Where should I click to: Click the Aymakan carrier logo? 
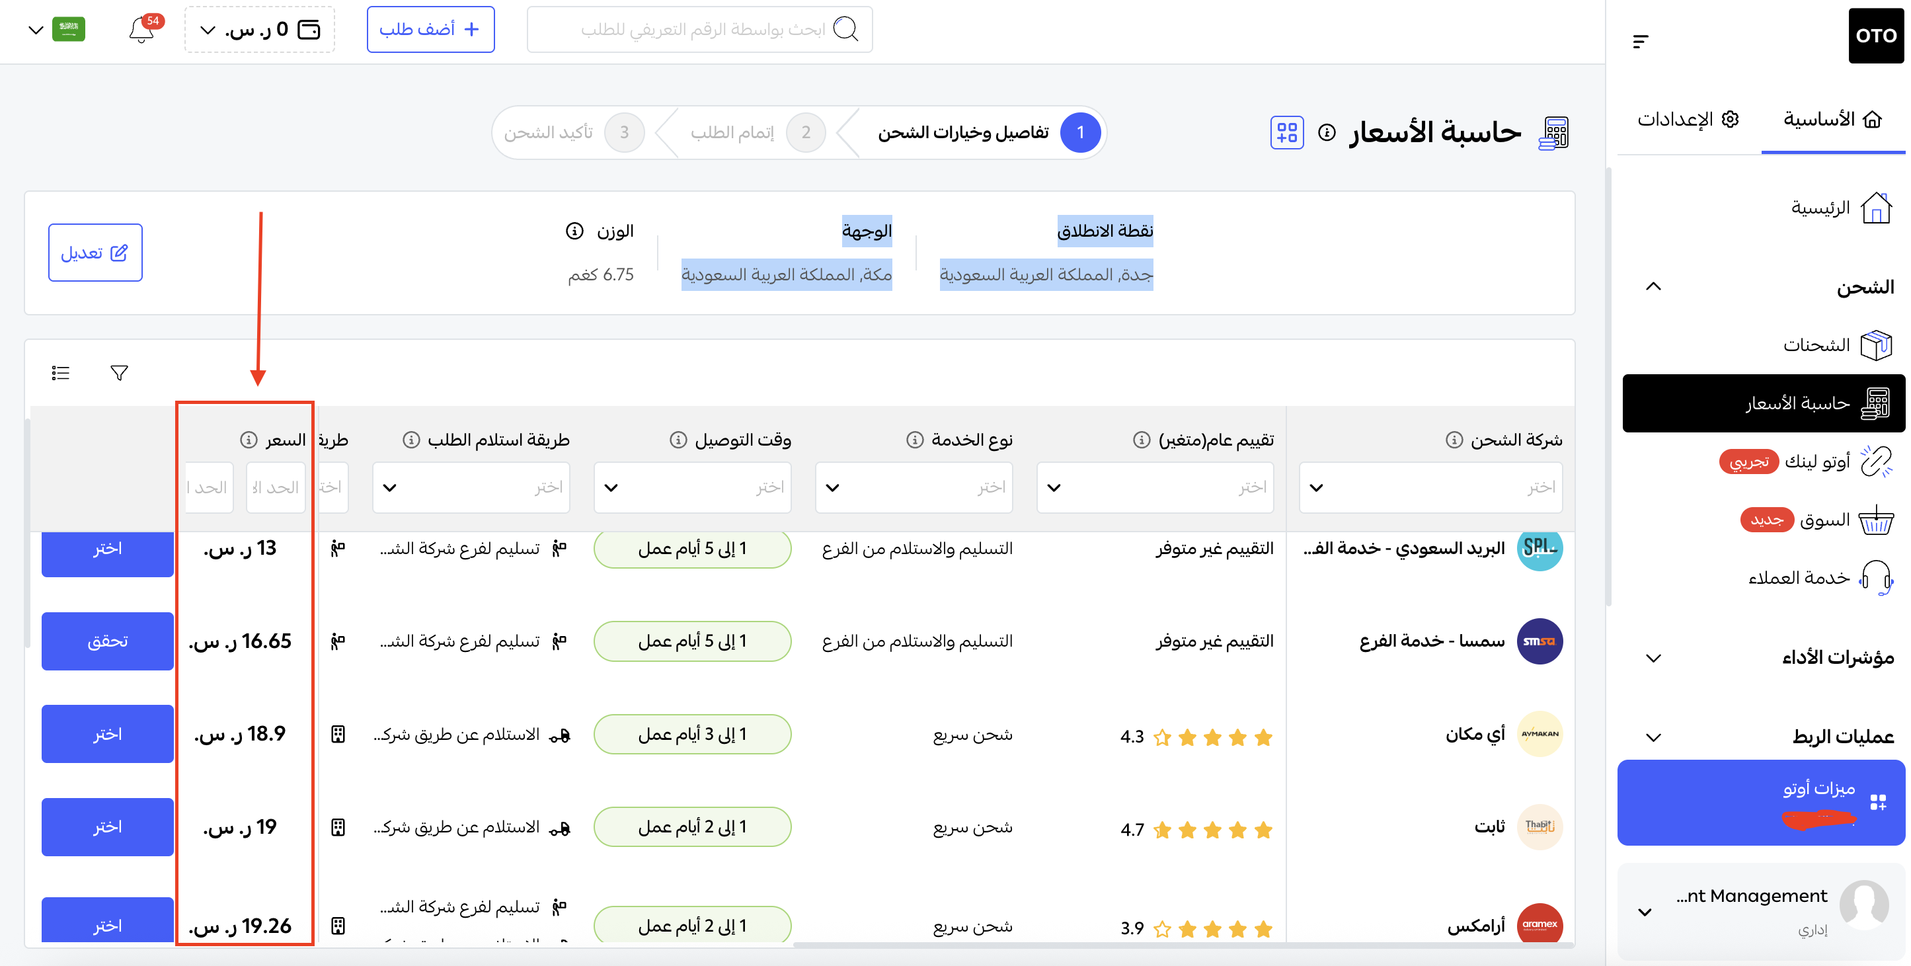click(x=1540, y=734)
